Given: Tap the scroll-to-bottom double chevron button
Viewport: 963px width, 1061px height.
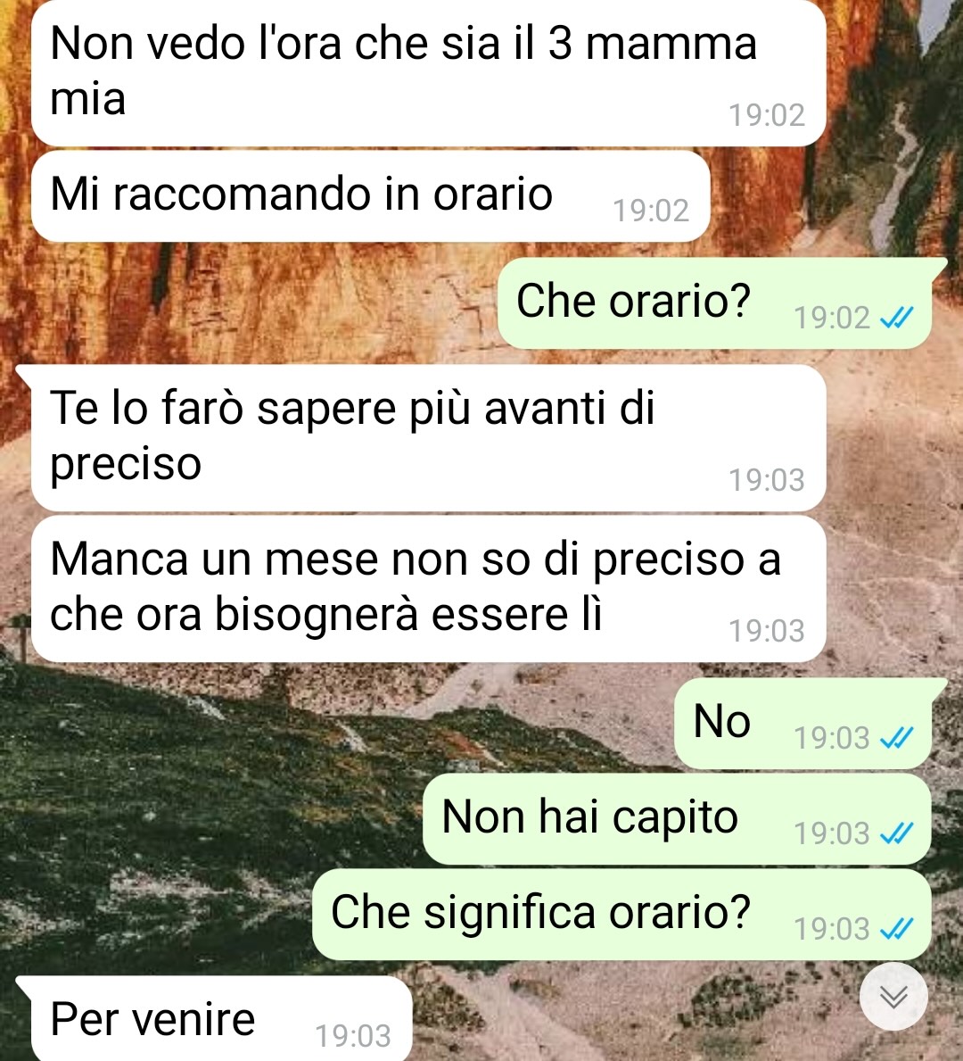Looking at the screenshot, I should [x=893, y=996].
